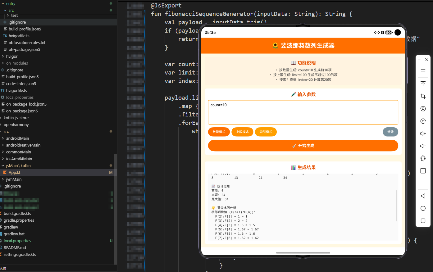The height and width of the screenshot is (272, 433).
Task: Increase device volume with volume-up icon
Action: coord(423,133)
